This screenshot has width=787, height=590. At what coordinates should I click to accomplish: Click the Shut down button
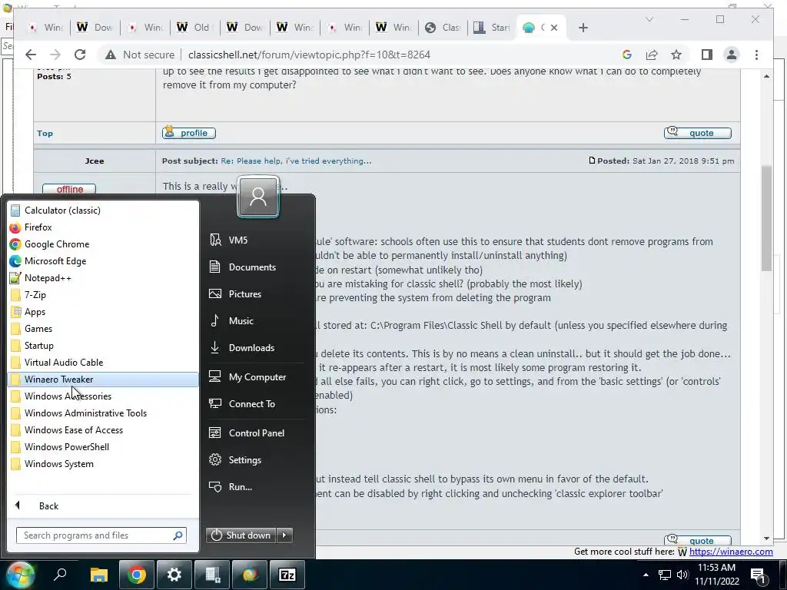241,535
